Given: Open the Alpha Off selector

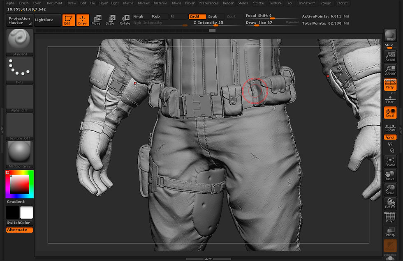Looking at the screenshot, I should (x=20, y=98).
